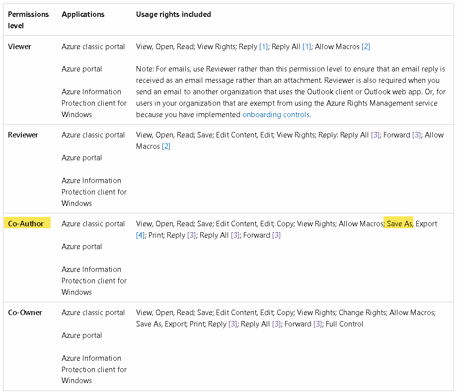The image size is (458, 392).
Task: Click footnote [1] after Reply All in Viewer row
Action: pos(306,47)
